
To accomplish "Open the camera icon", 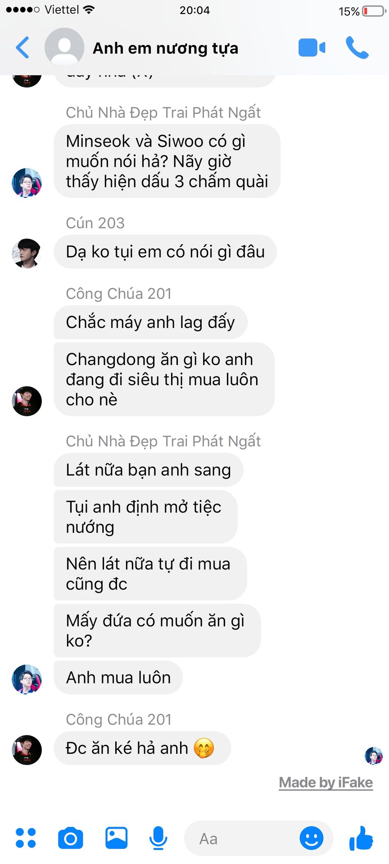I will point(71,838).
